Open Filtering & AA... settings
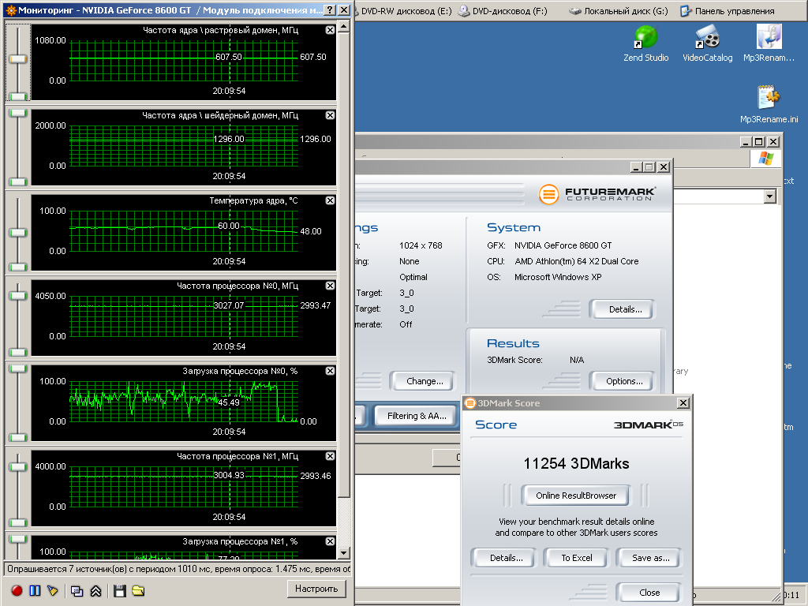Viewport: 808px width, 606px height. [x=417, y=416]
